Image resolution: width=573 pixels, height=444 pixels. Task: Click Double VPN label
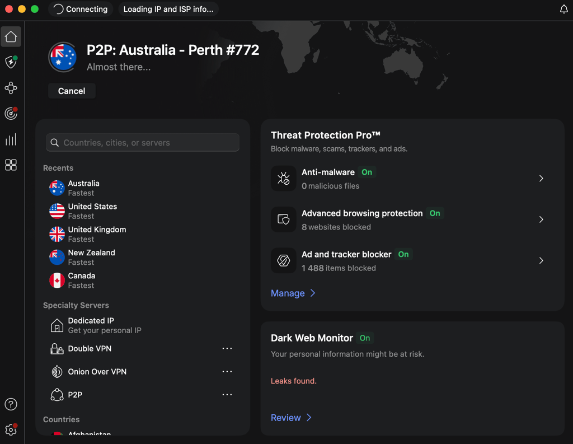[90, 349]
